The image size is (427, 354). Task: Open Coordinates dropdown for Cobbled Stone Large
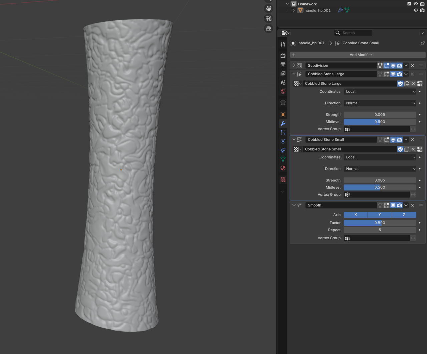click(380, 92)
